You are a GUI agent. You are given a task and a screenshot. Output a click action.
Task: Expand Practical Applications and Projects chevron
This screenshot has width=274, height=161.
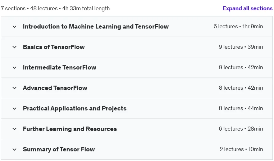click(x=15, y=109)
